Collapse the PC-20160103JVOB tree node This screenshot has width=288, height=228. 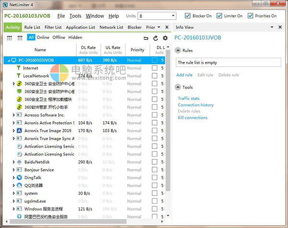pyautogui.click(x=9, y=60)
